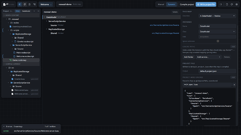Click the inventory.nodedef.luau file icon

pos(10,26)
